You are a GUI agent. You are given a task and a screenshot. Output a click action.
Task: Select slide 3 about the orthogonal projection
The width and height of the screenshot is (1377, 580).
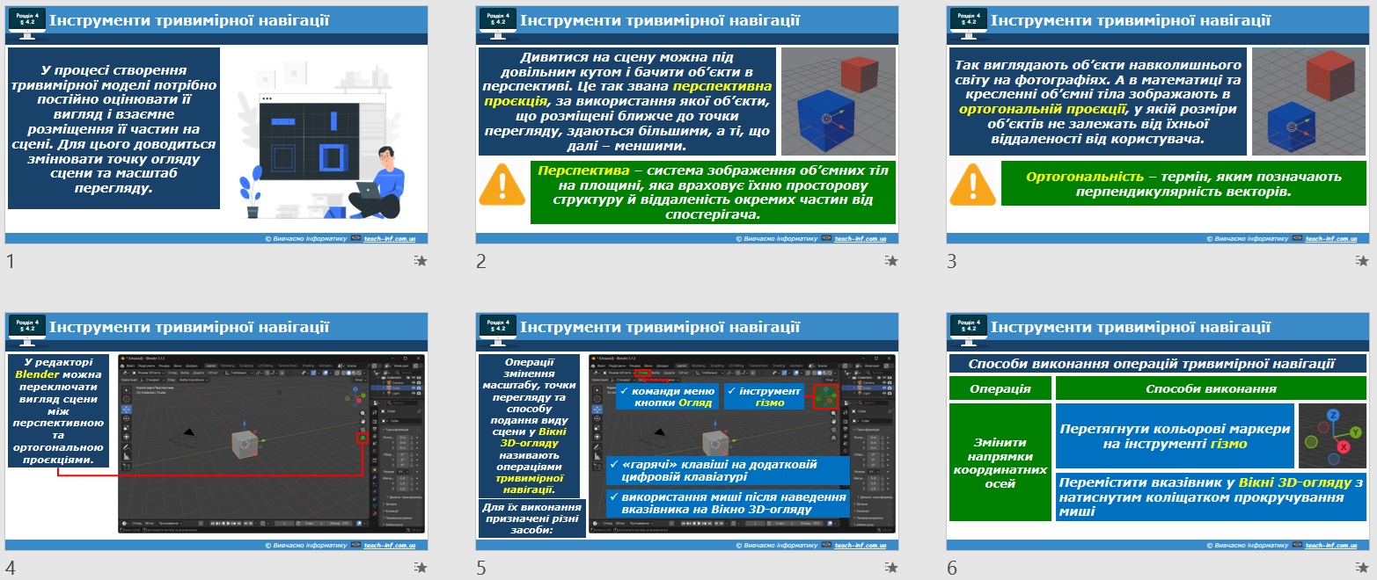click(1158, 125)
